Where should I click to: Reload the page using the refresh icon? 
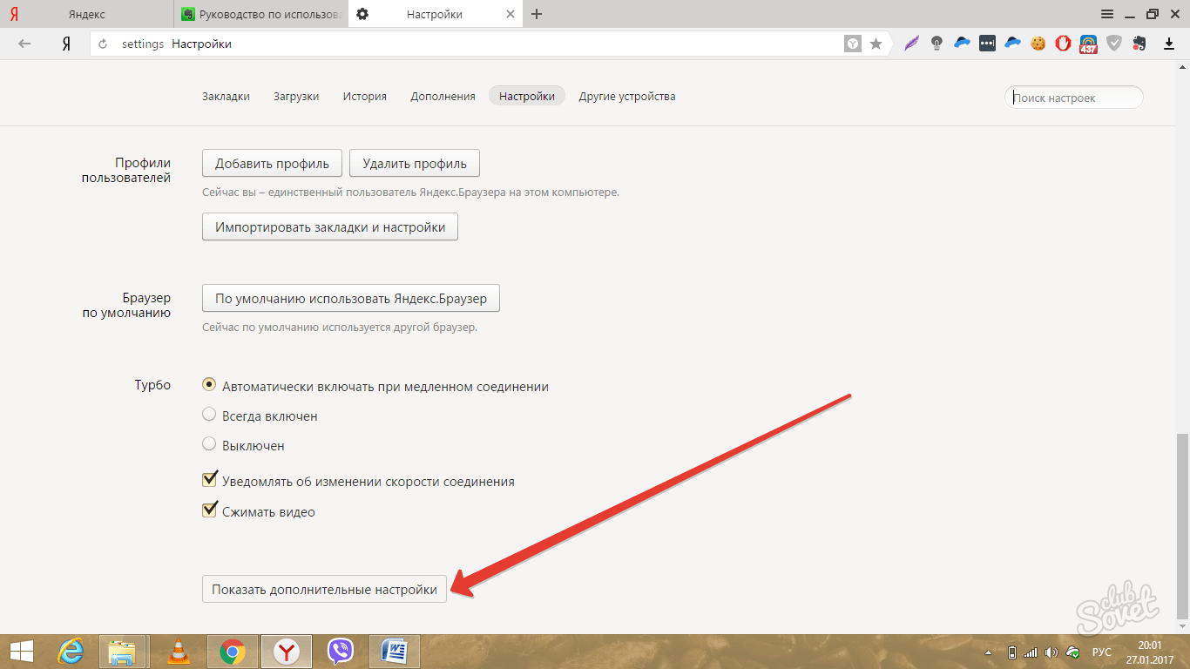pos(104,44)
